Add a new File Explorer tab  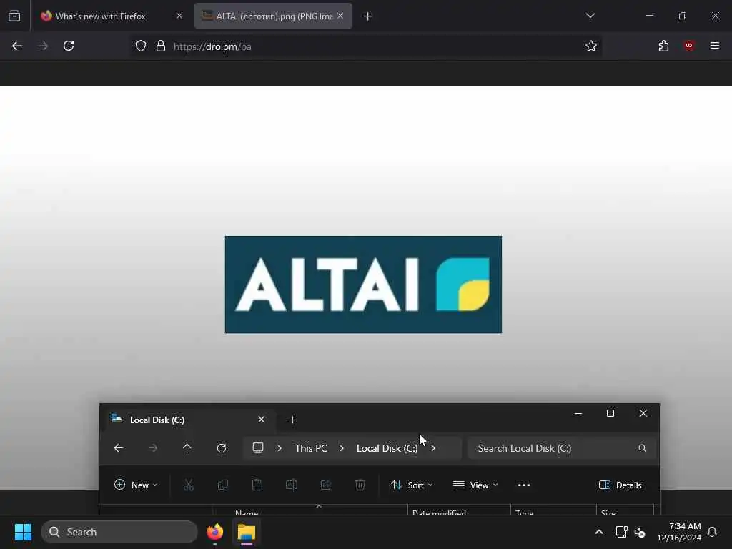tap(292, 420)
